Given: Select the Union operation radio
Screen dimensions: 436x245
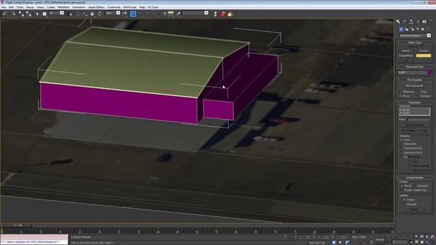Looking at the screenshot, I should click(x=401, y=140).
